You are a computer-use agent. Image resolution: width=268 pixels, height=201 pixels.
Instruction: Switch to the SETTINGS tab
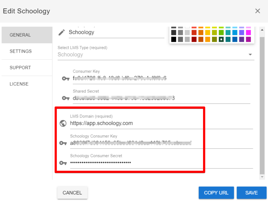tap(27, 51)
